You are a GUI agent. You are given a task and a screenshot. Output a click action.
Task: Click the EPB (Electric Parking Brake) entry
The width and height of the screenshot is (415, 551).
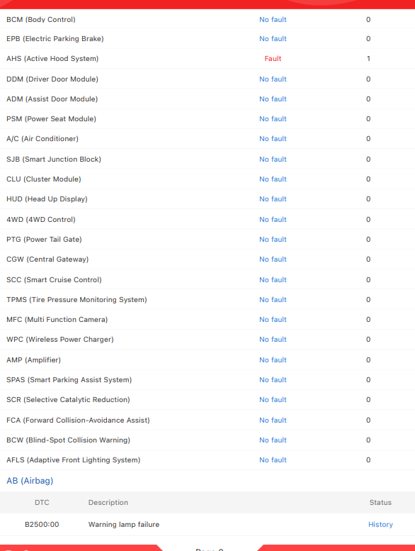click(55, 39)
